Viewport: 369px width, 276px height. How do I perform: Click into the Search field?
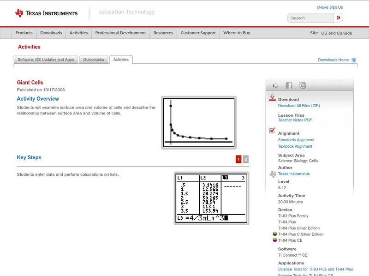pos(310,18)
